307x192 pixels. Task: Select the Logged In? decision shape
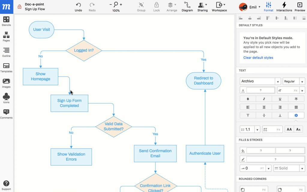(x=84, y=50)
